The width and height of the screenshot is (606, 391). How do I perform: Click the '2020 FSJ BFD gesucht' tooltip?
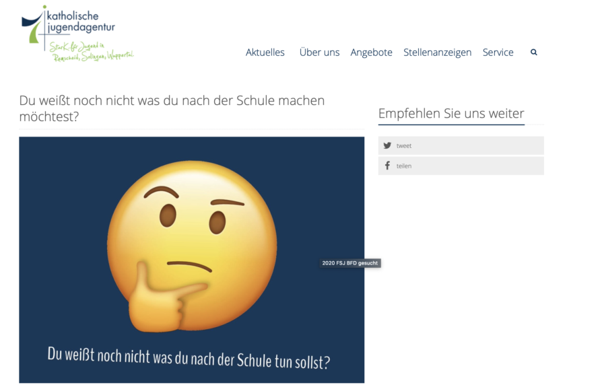349,263
